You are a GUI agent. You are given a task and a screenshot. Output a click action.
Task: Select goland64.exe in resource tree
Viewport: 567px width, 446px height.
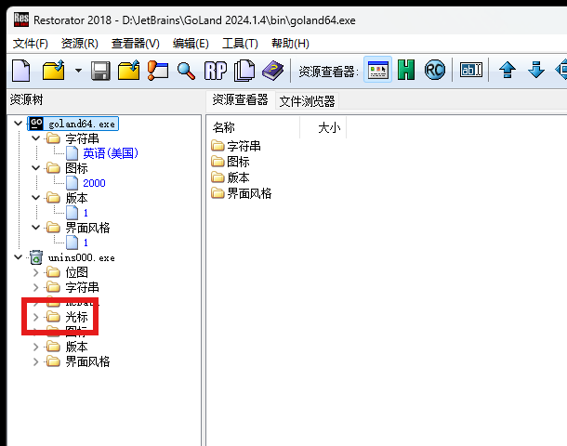click(x=82, y=124)
